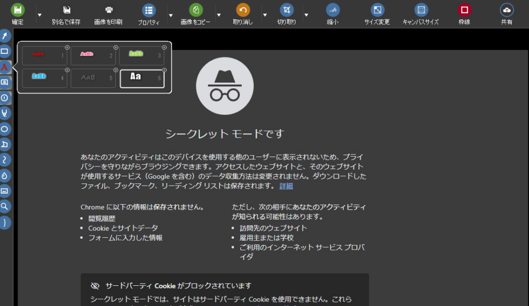This screenshot has width=529, height=306.
Task: Click the red A text tool
Action: point(5,67)
